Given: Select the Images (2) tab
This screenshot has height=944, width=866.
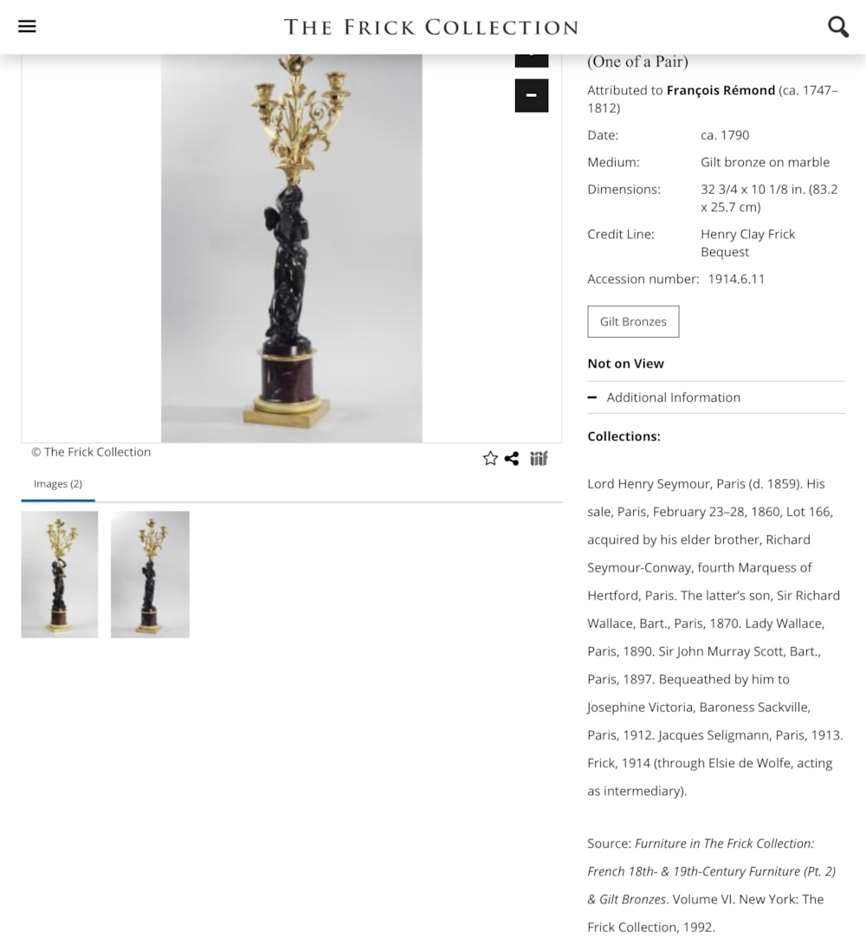Looking at the screenshot, I should 58,484.
